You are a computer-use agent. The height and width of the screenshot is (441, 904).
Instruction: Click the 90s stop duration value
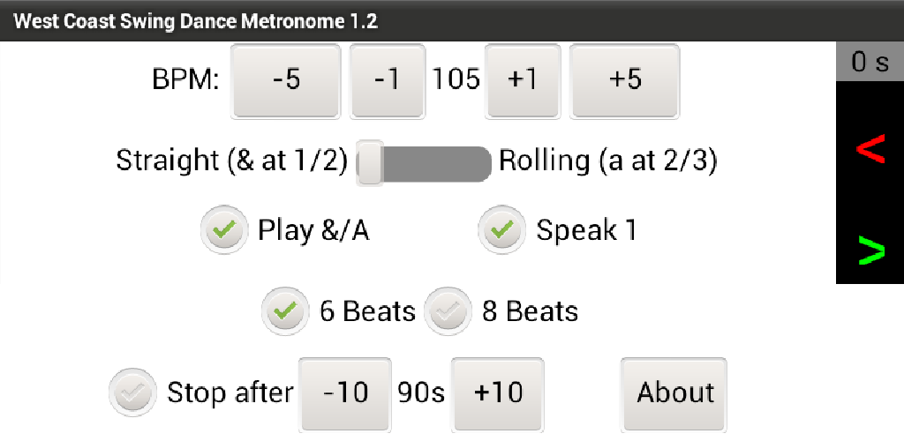[421, 392]
